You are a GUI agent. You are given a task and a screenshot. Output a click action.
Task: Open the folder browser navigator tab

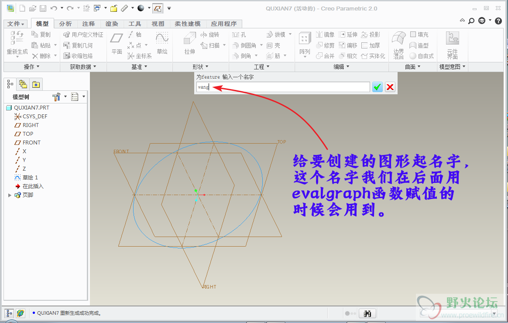tap(23, 85)
